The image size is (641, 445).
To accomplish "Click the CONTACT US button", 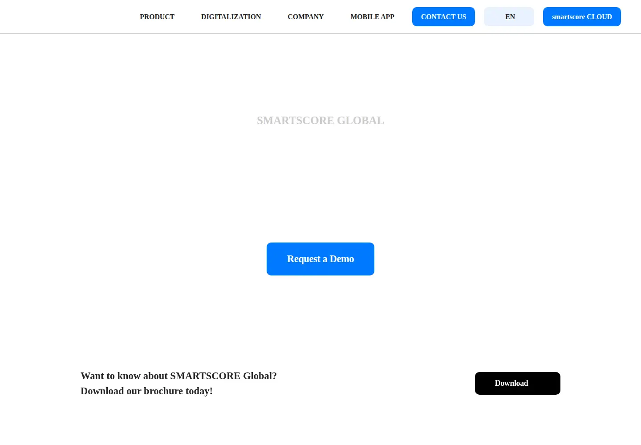I will (x=443, y=17).
